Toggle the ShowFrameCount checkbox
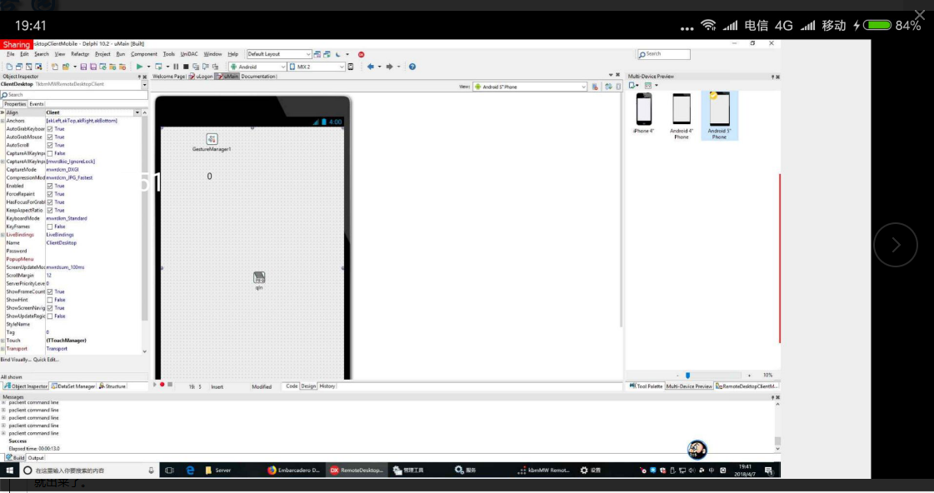Screen dimensions: 934x493 pyautogui.click(x=50, y=291)
